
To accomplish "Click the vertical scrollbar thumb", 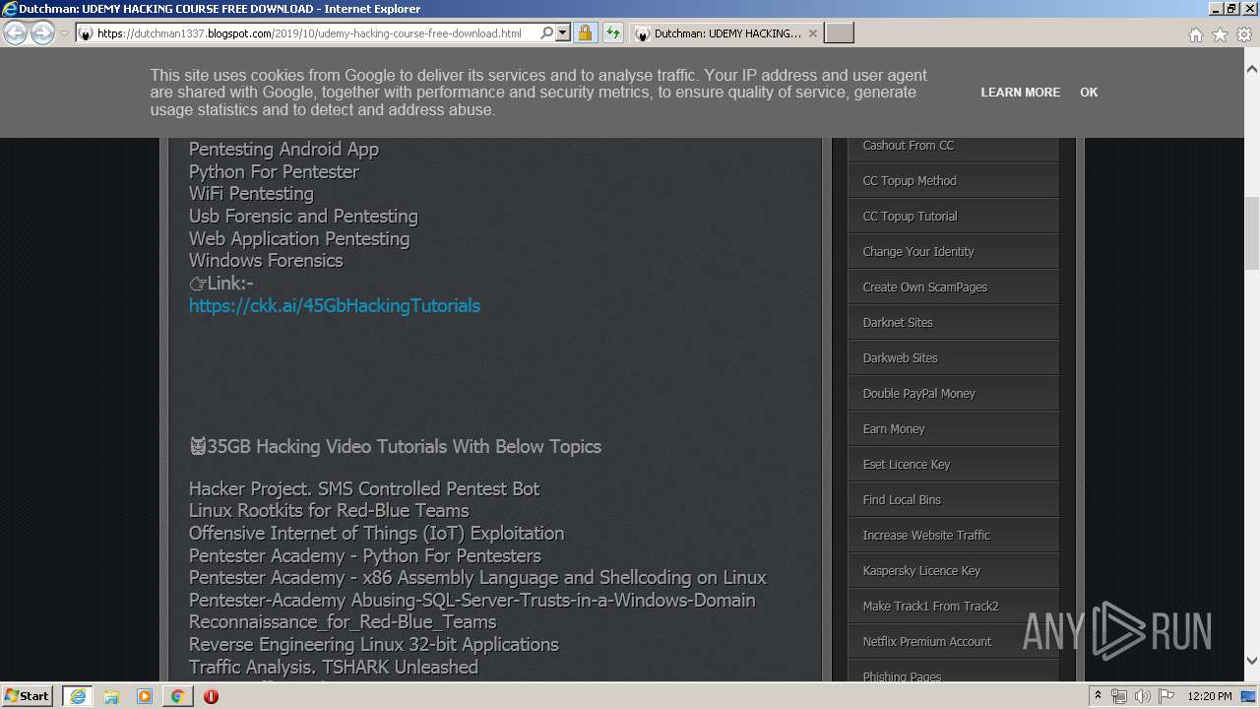I will click(1251, 233).
